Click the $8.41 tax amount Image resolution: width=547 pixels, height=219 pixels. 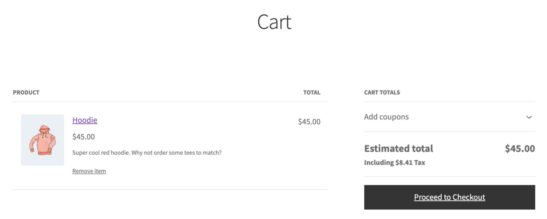coord(404,163)
